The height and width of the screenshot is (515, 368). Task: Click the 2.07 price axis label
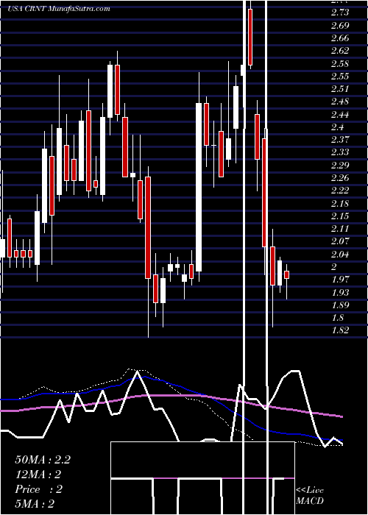pyautogui.click(x=340, y=241)
